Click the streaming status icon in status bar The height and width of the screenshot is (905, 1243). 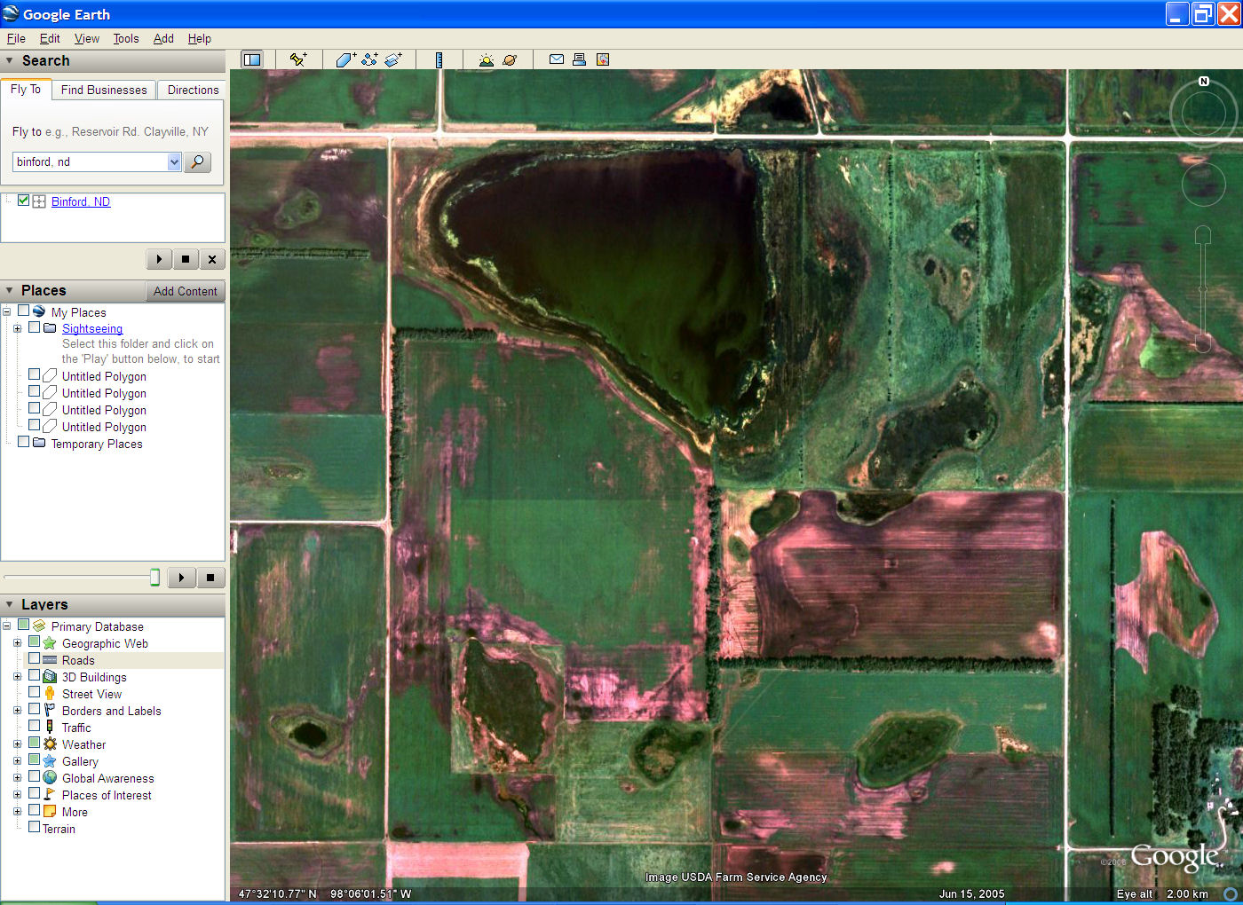1231,893
